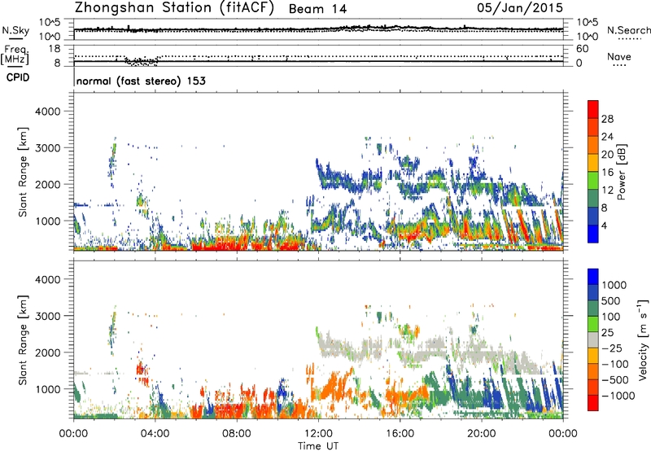This screenshot has width=651, height=451.
Task: Click the 1000 tick of velocity panel axis
Action: (47, 389)
